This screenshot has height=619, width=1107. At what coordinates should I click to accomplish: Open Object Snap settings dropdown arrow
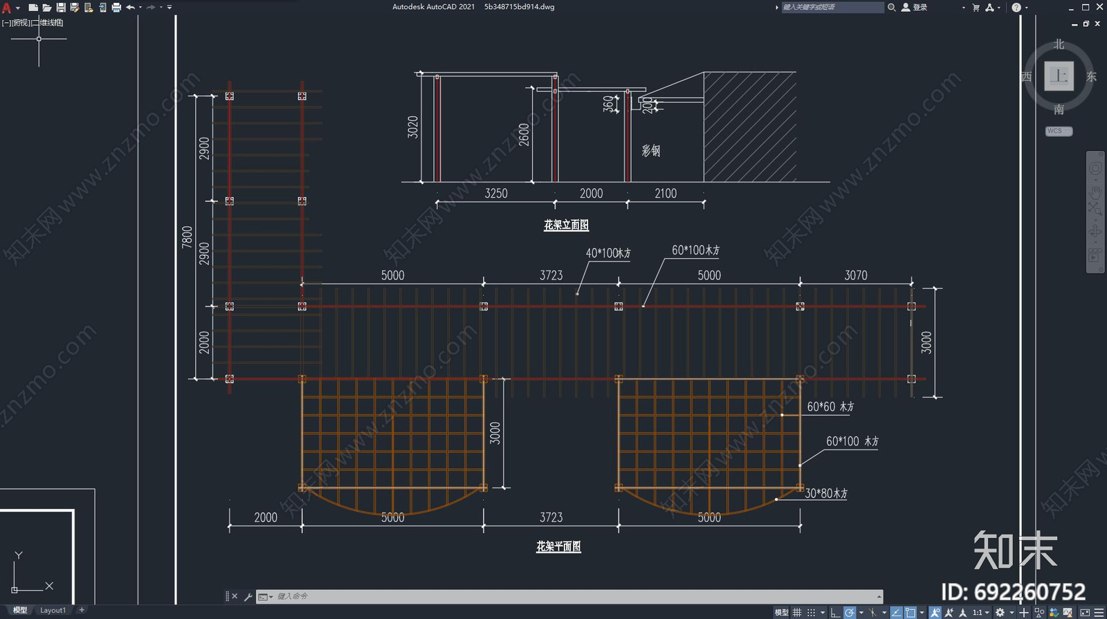tap(922, 613)
